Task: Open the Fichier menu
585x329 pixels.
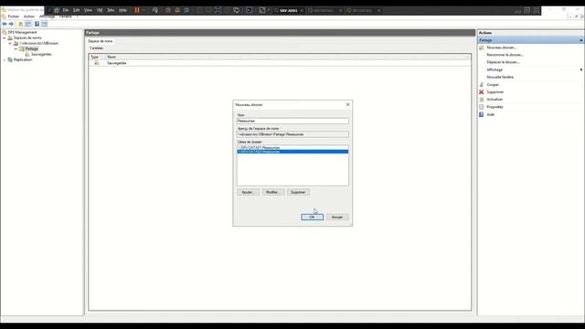Action: tap(14, 16)
